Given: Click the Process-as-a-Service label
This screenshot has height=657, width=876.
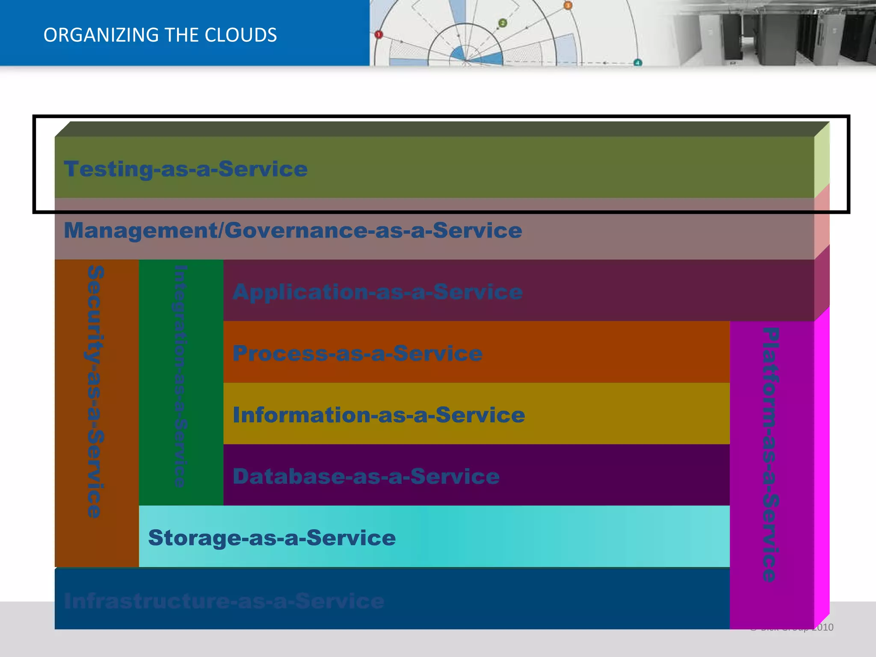Looking at the screenshot, I should (358, 354).
